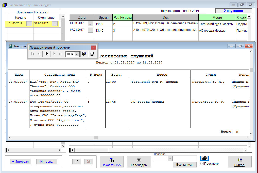Jump to last page in preview toolbar
258x173 pixels.
tap(60, 54)
